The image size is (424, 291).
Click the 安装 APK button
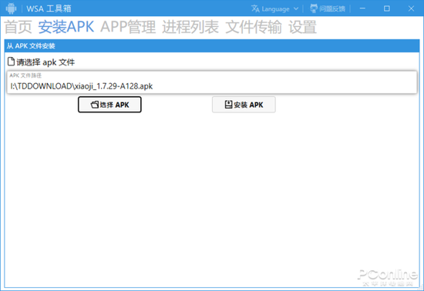click(244, 105)
